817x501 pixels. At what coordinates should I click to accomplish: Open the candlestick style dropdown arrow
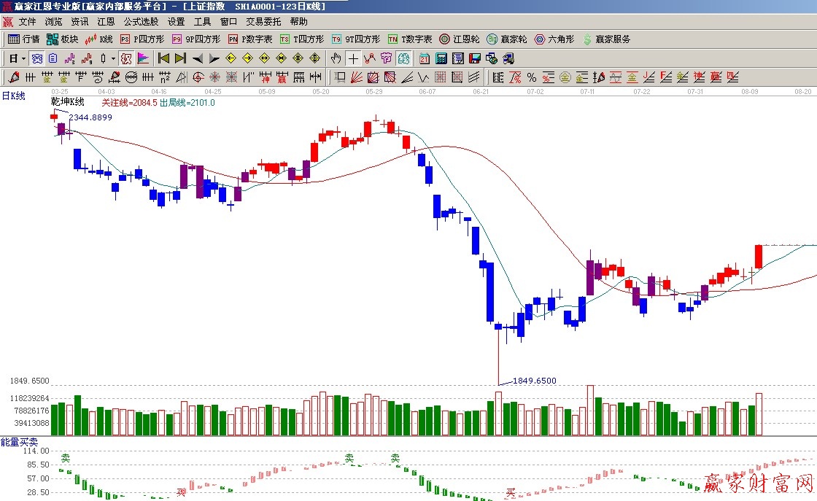point(113,58)
